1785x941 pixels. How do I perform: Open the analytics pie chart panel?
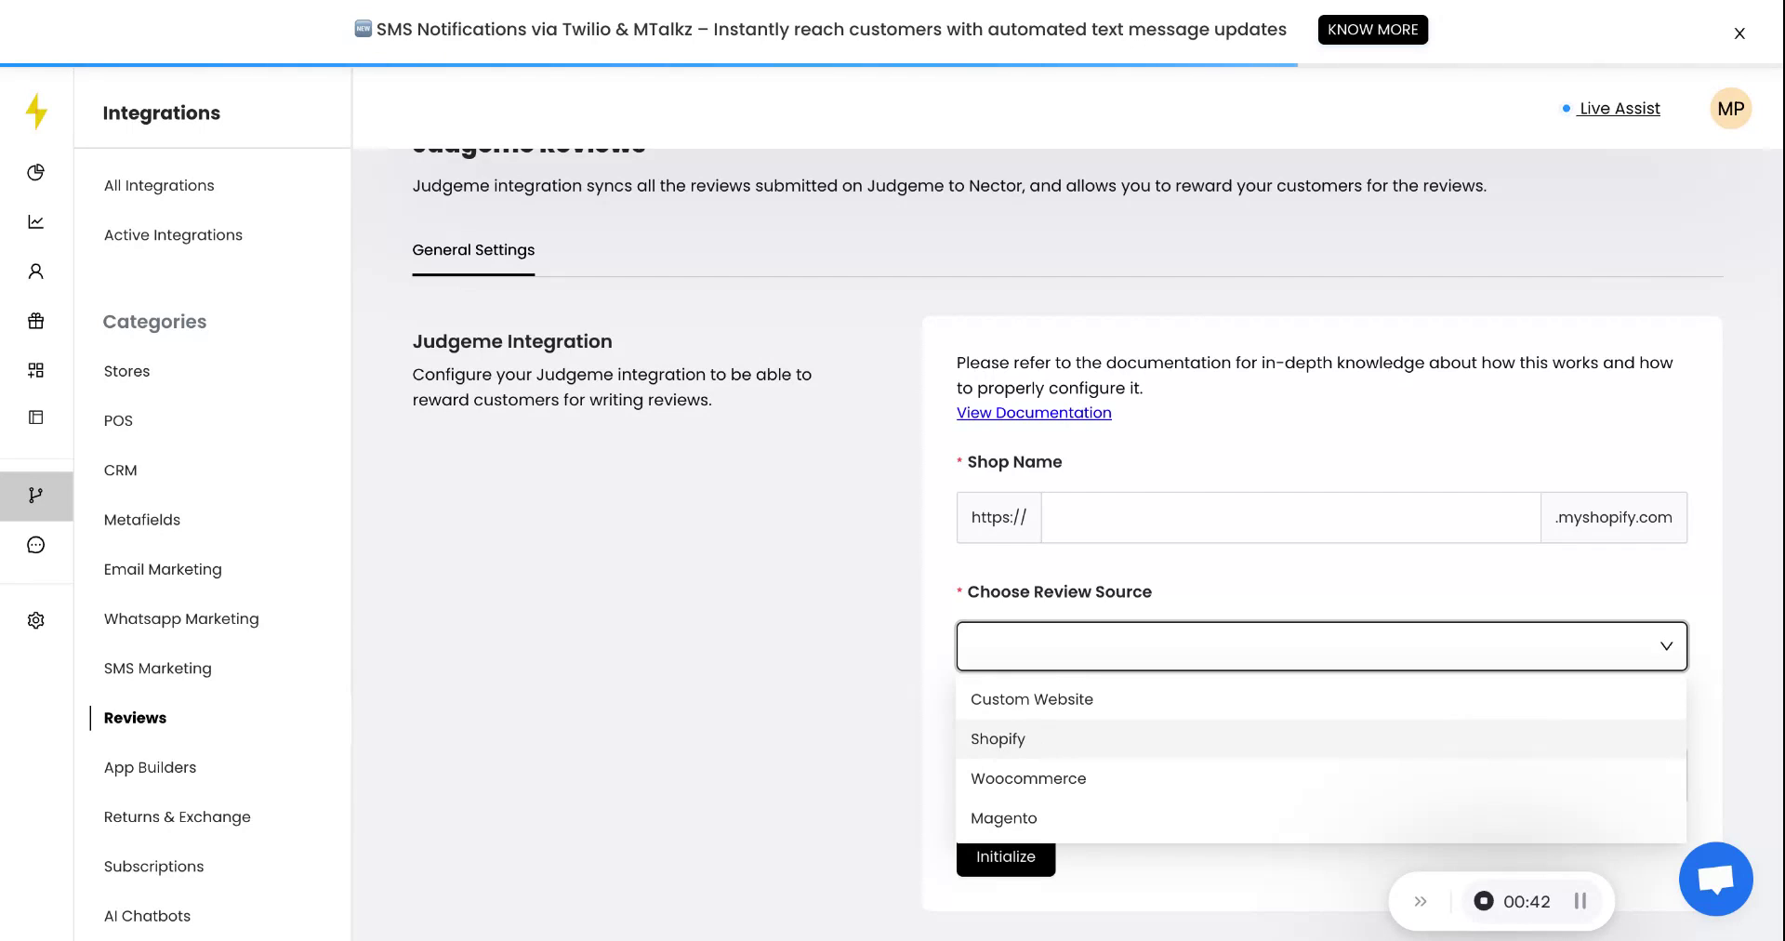click(x=35, y=172)
